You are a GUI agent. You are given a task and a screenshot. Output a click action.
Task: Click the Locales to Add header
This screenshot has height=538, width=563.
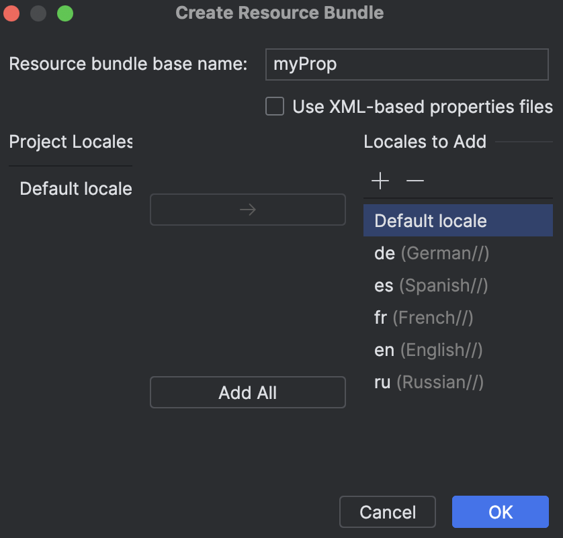425,142
